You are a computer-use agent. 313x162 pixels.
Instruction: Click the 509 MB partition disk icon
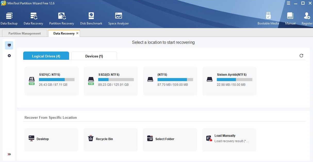tap(150, 79)
